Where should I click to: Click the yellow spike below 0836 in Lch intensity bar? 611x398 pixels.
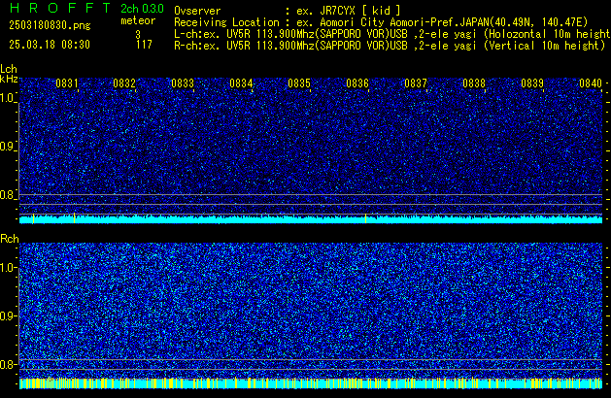pyautogui.click(x=365, y=218)
